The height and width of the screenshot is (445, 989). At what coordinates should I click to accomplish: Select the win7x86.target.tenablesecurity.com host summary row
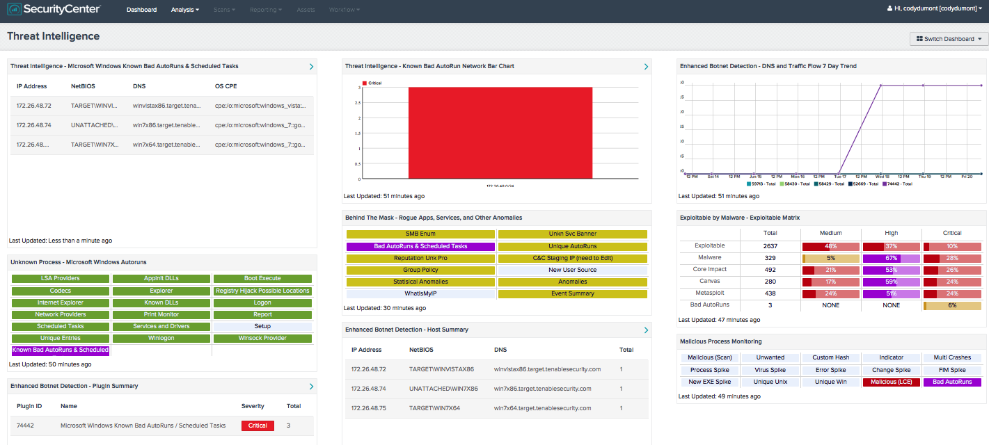497,389
